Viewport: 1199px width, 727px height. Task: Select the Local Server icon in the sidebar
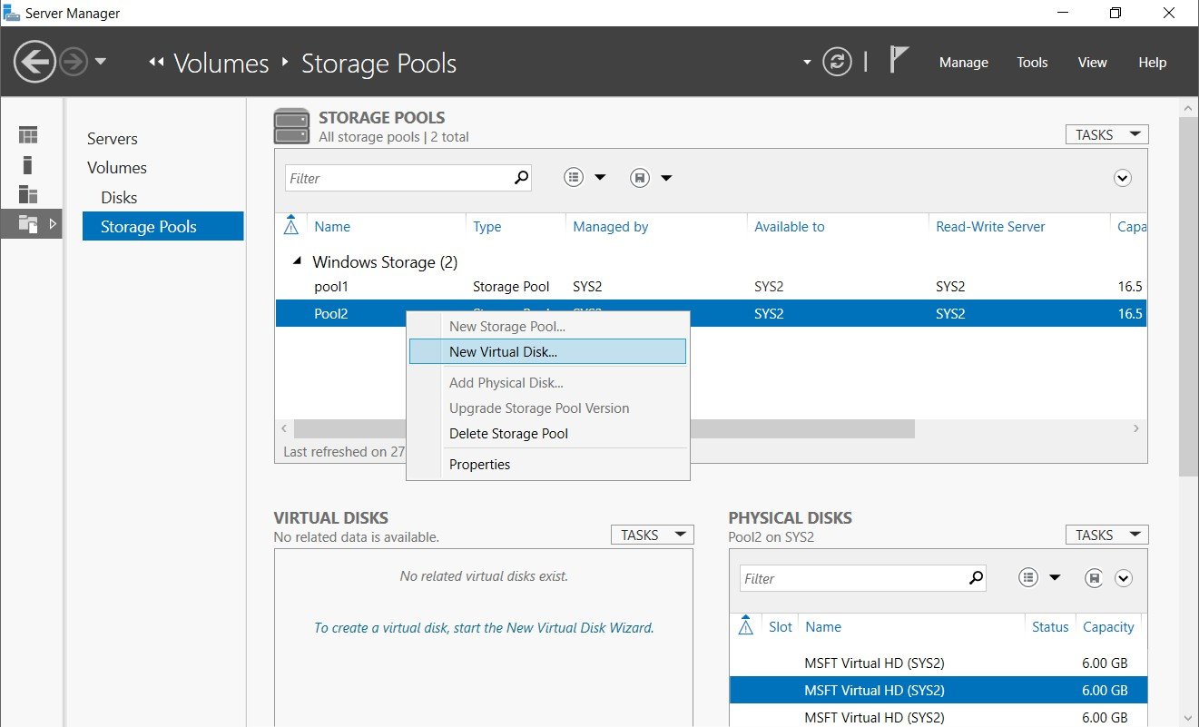tap(28, 164)
